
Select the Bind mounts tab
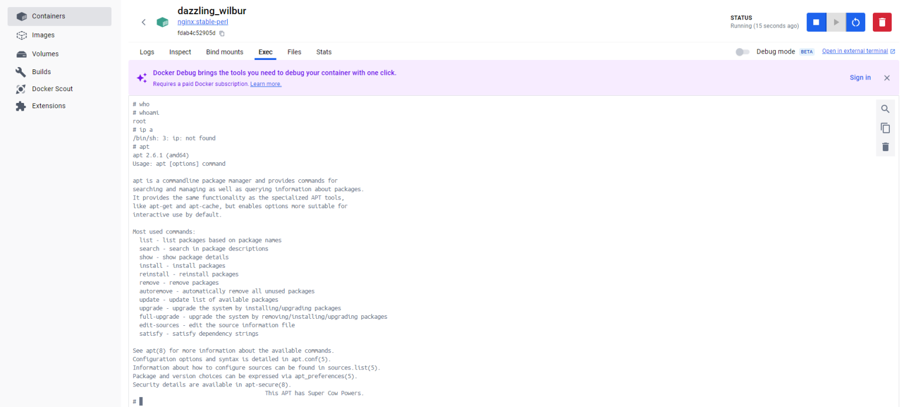224,52
